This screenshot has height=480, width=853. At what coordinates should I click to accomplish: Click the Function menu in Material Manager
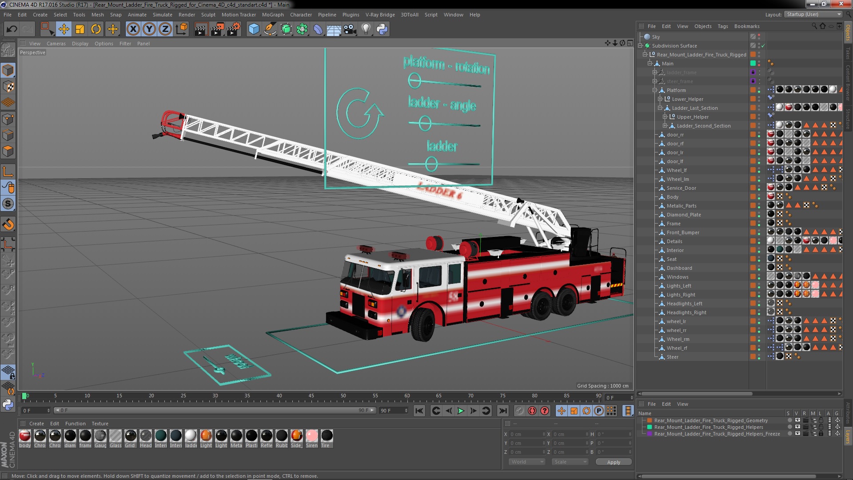(x=76, y=424)
